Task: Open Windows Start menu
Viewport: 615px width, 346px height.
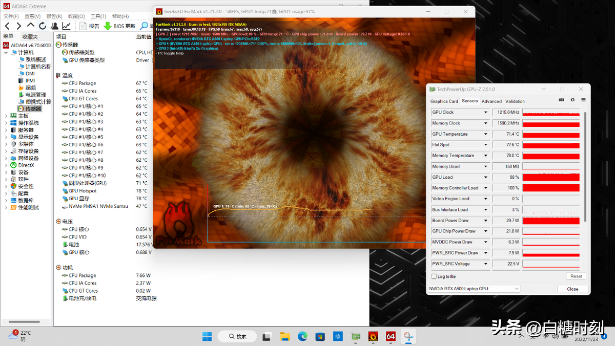Action: (x=207, y=336)
